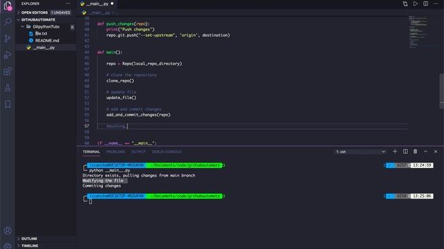Image resolution: width=444 pixels, height=249 pixels.
Task: Click the 1 UNSAVED badge
Action: pyautogui.click(x=60, y=12)
